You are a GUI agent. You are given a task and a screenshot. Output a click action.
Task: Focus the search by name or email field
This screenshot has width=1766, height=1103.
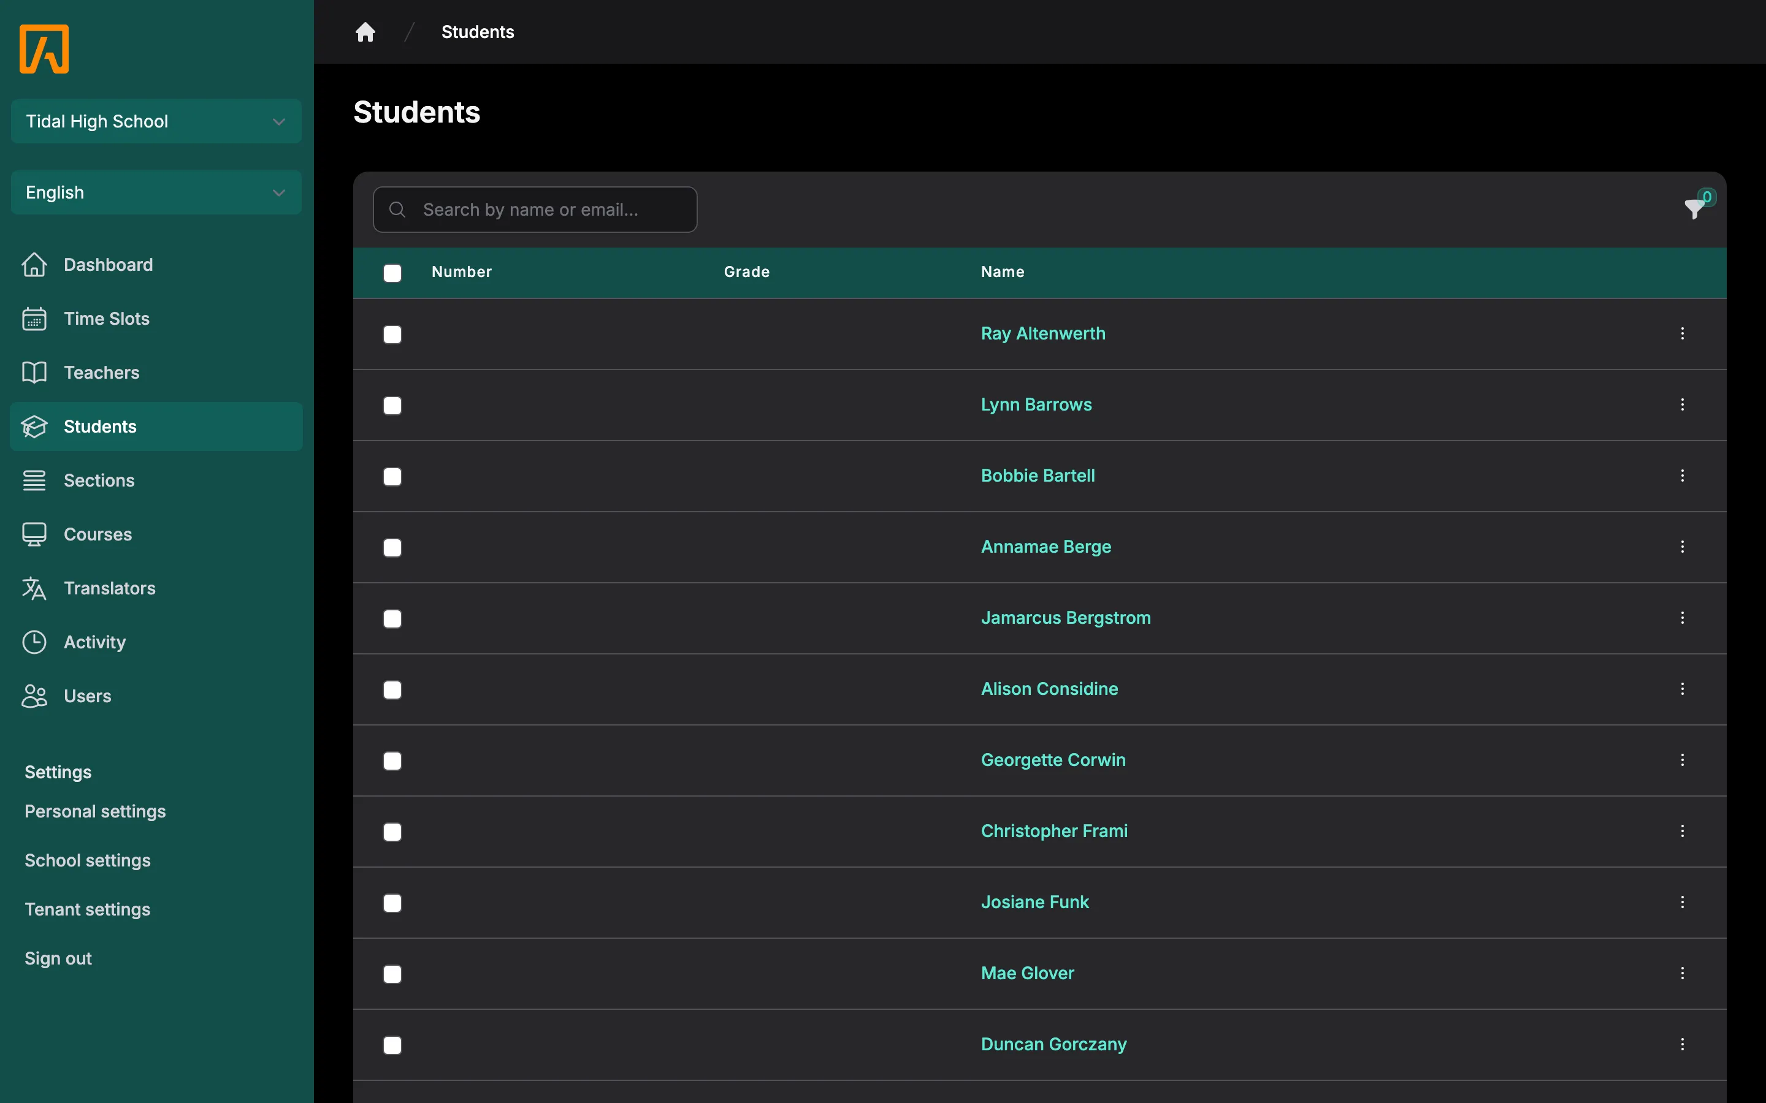pyautogui.click(x=535, y=210)
